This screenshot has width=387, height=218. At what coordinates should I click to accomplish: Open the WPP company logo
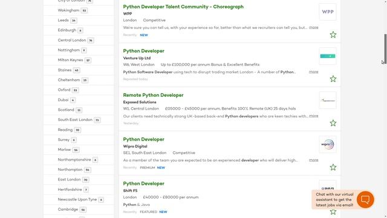point(328,12)
